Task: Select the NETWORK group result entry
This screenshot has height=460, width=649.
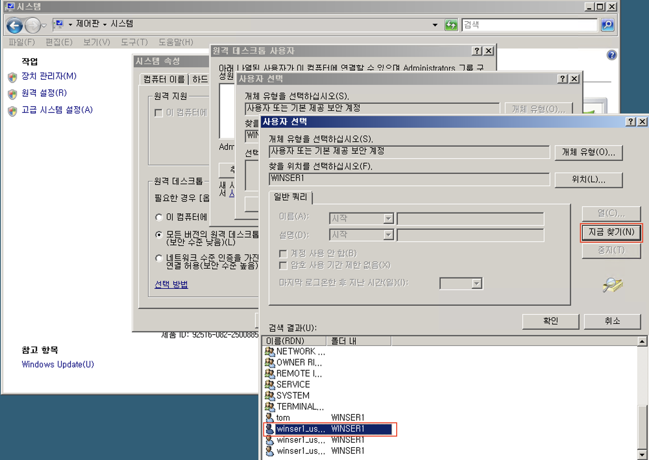Action: [295, 351]
